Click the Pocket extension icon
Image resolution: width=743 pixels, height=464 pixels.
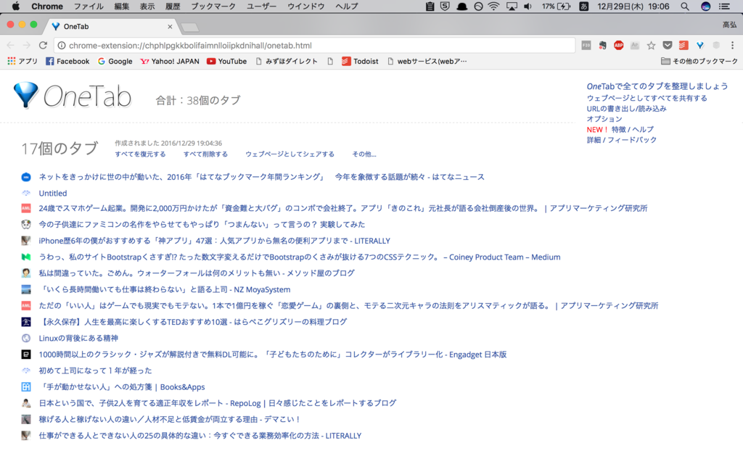(x=668, y=46)
